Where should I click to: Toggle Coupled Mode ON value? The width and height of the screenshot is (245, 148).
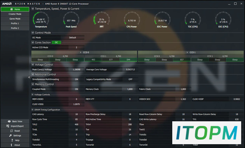[77, 89]
